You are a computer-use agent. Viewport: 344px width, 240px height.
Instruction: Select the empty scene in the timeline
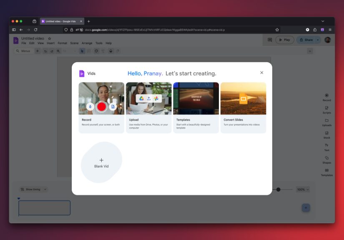45,208
